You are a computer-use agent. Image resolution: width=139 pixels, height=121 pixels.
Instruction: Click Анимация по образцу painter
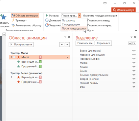pyautogui.click(x=27, y=25)
